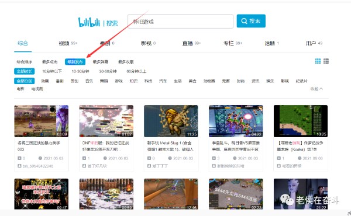
Task: Click uploader icon under first video card
Action: pyautogui.click(x=19, y=166)
